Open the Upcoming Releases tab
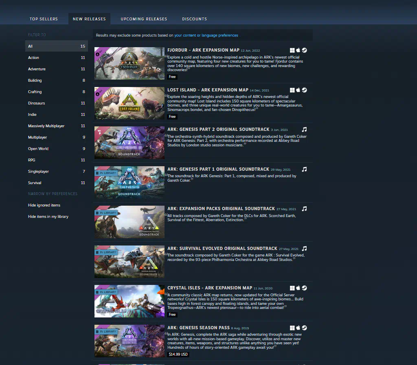Screen dimensions: 417x365 pos(144,19)
